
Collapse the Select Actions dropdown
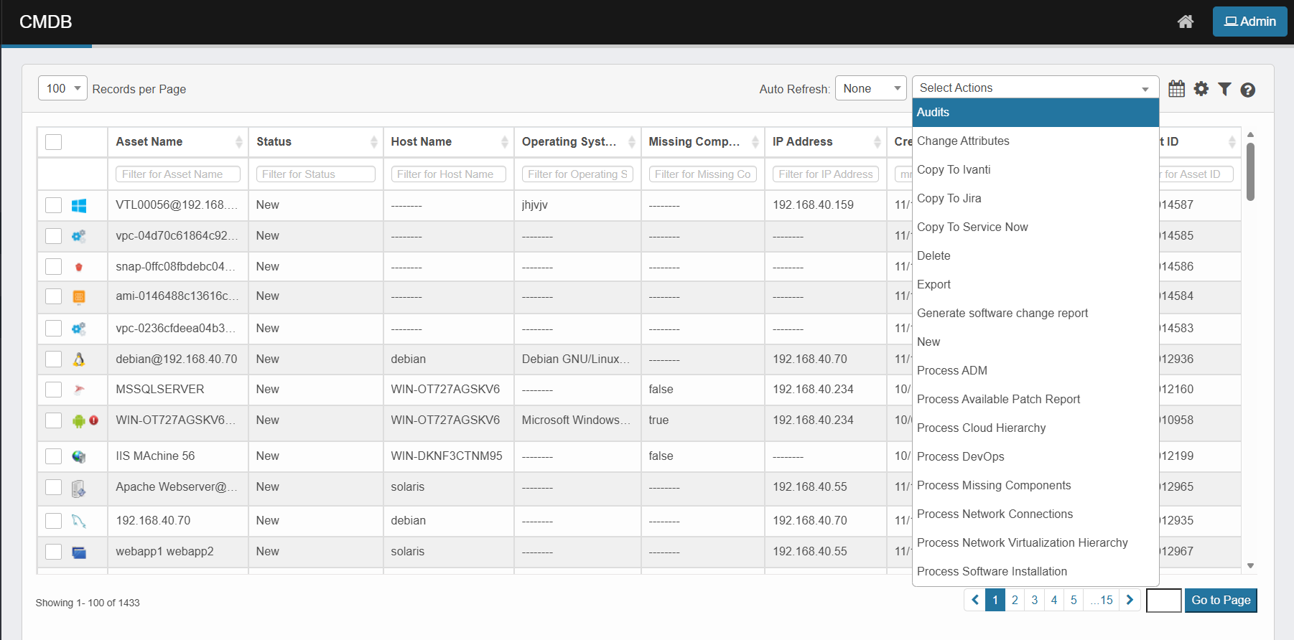tap(1035, 88)
